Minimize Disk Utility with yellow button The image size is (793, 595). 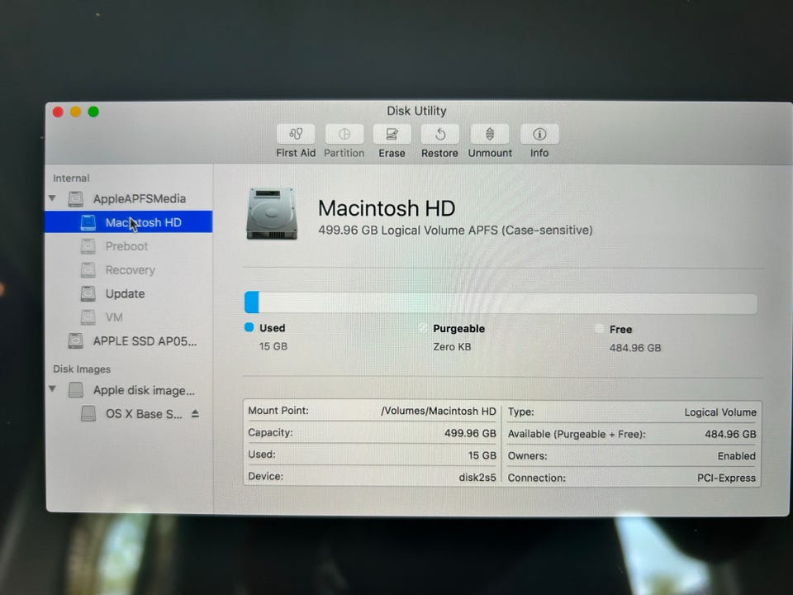click(76, 112)
